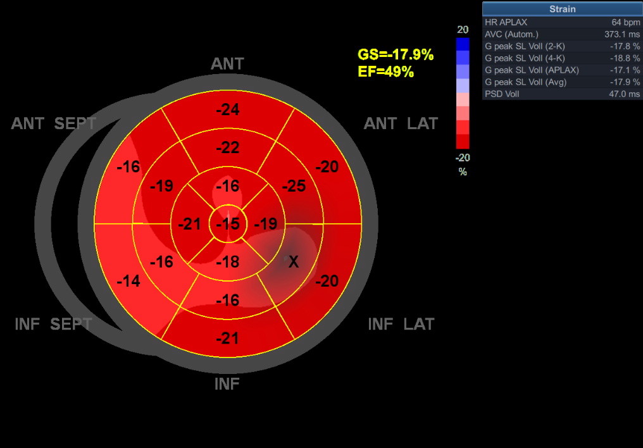Click the INF LAT wall label

[401, 324]
